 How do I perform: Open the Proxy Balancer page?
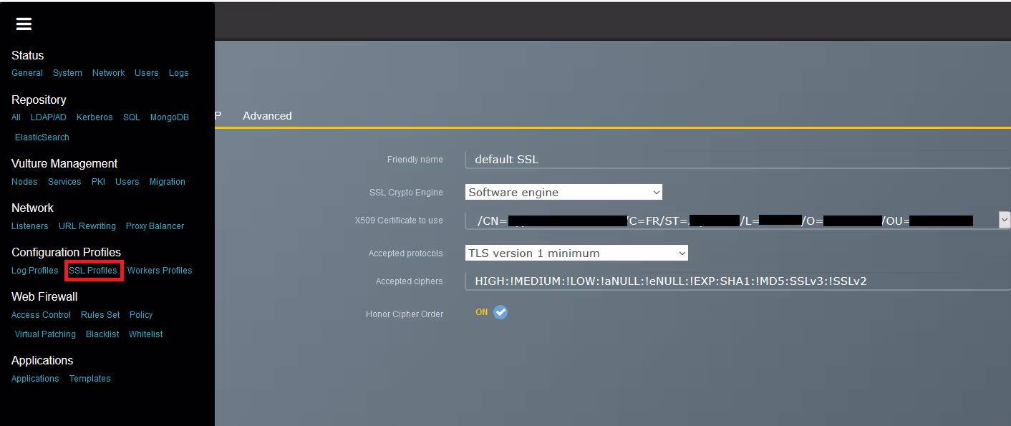155,226
